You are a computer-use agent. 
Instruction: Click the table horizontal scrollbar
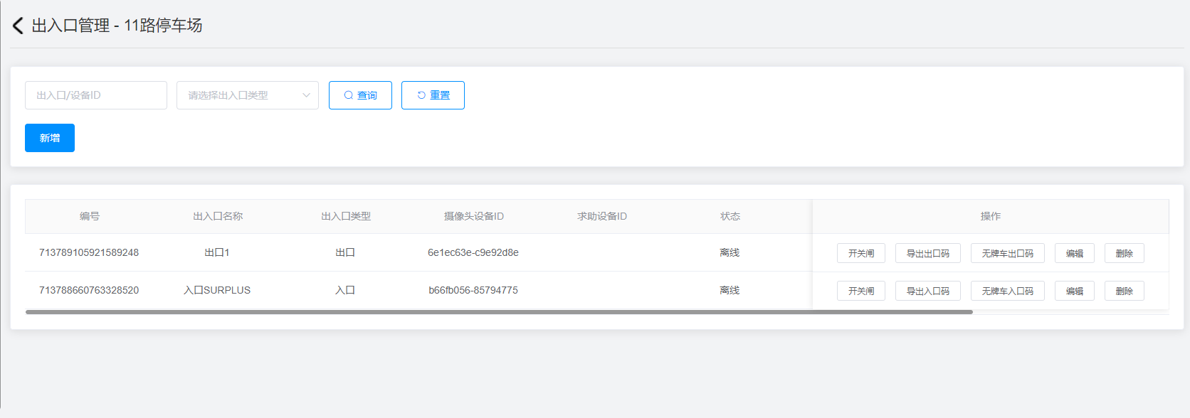coord(498,312)
